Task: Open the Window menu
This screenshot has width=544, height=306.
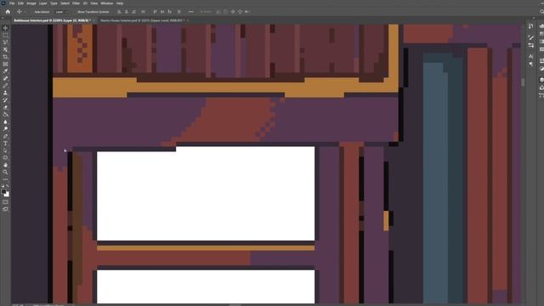Action: coord(107,3)
